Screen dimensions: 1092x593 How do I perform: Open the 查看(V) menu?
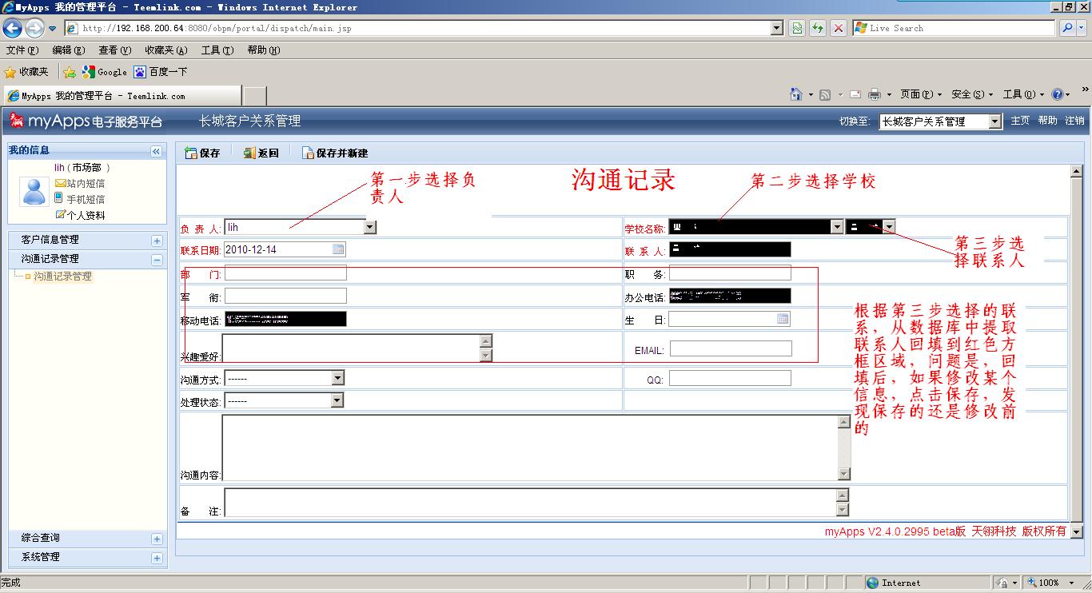[x=114, y=50]
